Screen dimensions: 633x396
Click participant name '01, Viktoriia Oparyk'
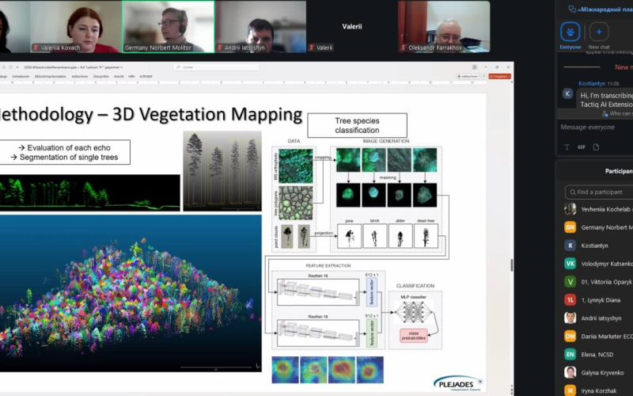[x=607, y=282]
